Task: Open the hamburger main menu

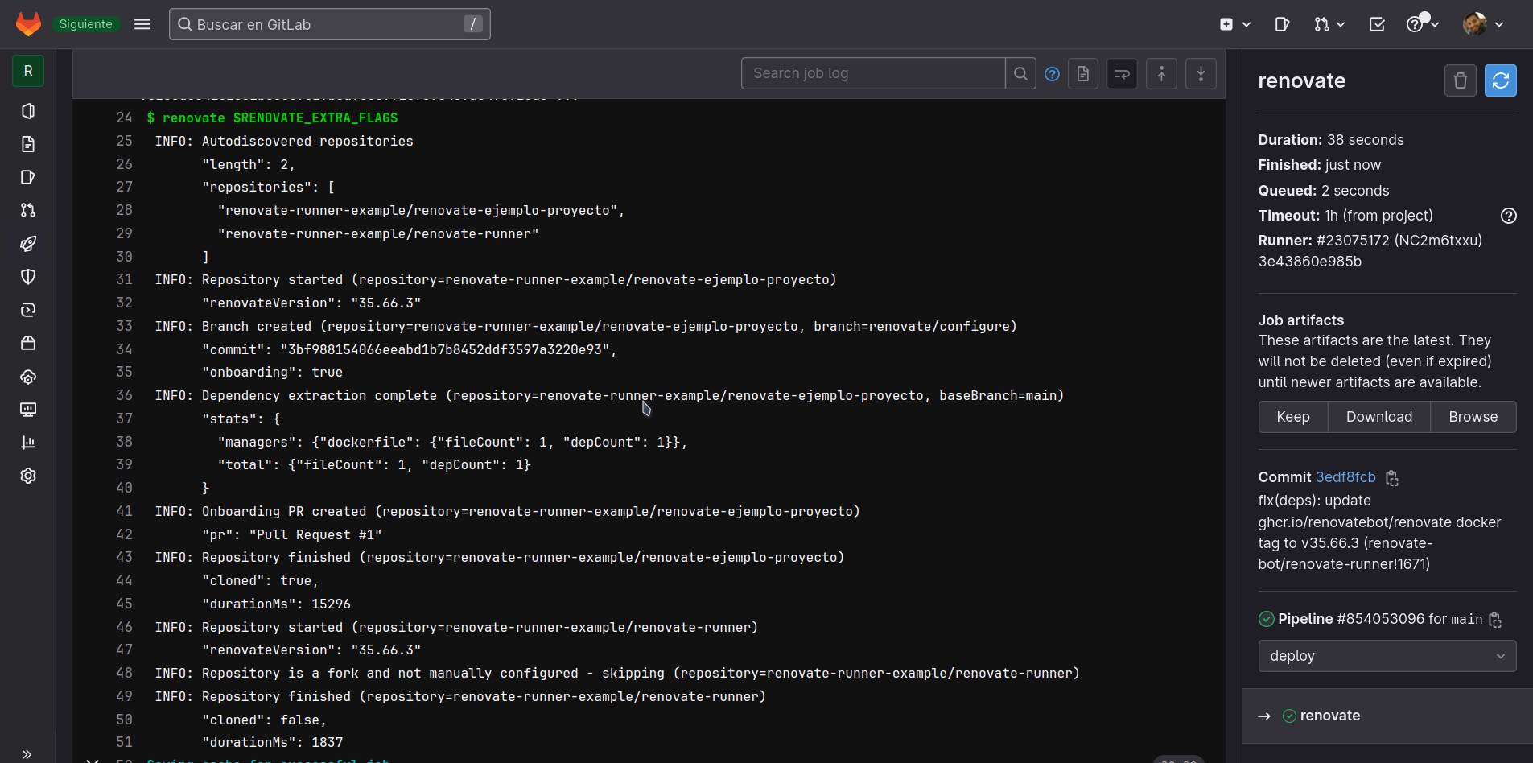Action: (142, 24)
